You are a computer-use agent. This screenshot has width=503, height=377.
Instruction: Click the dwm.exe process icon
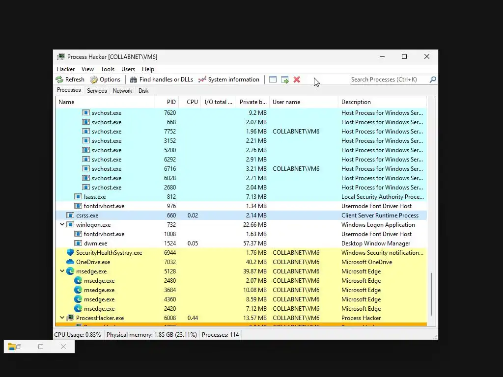coord(78,243)
